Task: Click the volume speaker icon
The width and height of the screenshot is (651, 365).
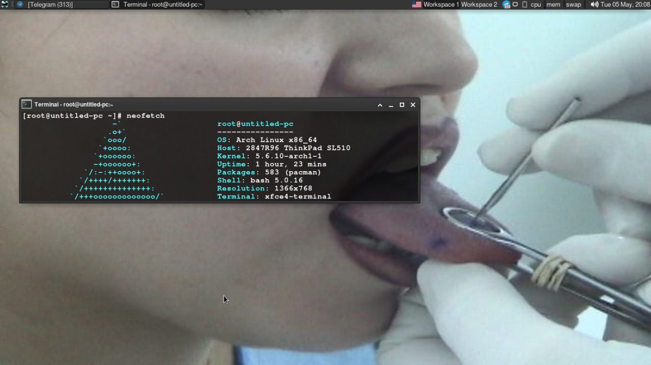Action: (x=594, y=5)
